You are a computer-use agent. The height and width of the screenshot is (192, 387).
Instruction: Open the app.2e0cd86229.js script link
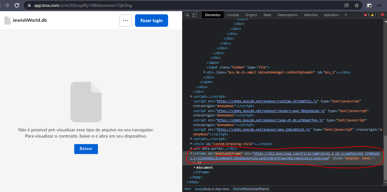(263, 129)
